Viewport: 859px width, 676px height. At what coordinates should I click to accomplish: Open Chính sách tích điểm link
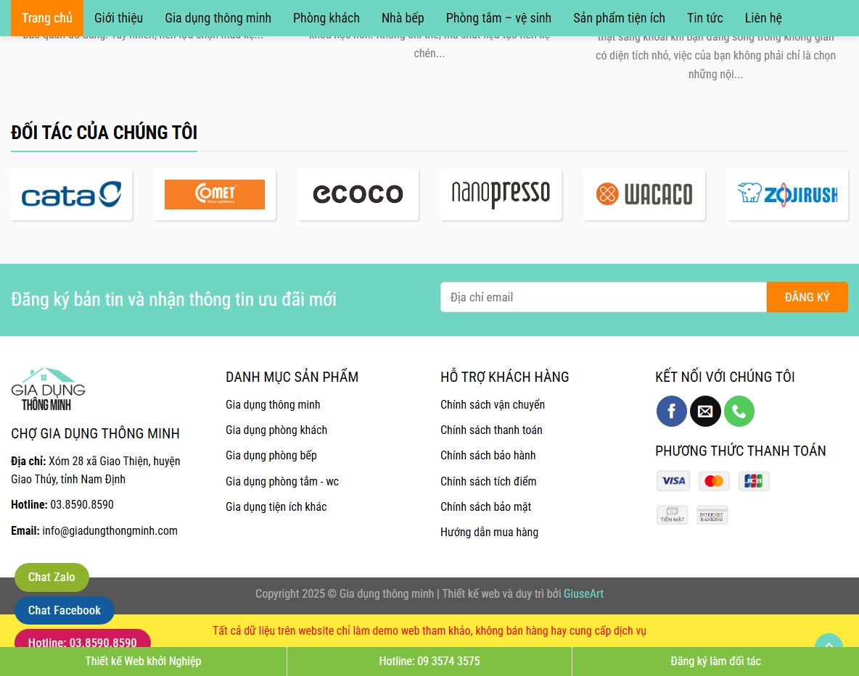(x=488, y=481)
